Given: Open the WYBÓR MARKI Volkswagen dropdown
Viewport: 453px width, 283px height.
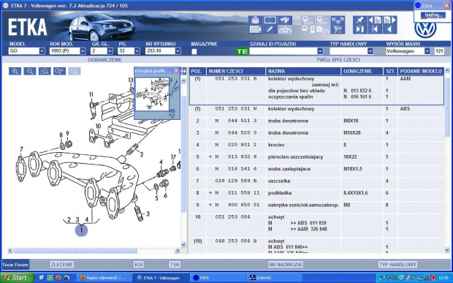Looking at the screenshot, I should (427, 51).
